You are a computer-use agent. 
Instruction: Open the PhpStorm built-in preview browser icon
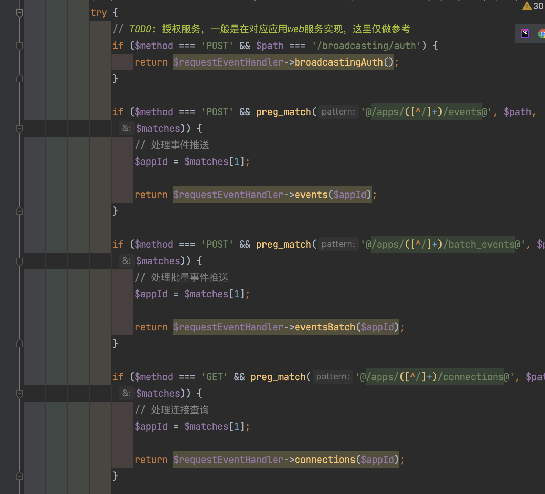[x=525, y=34]
